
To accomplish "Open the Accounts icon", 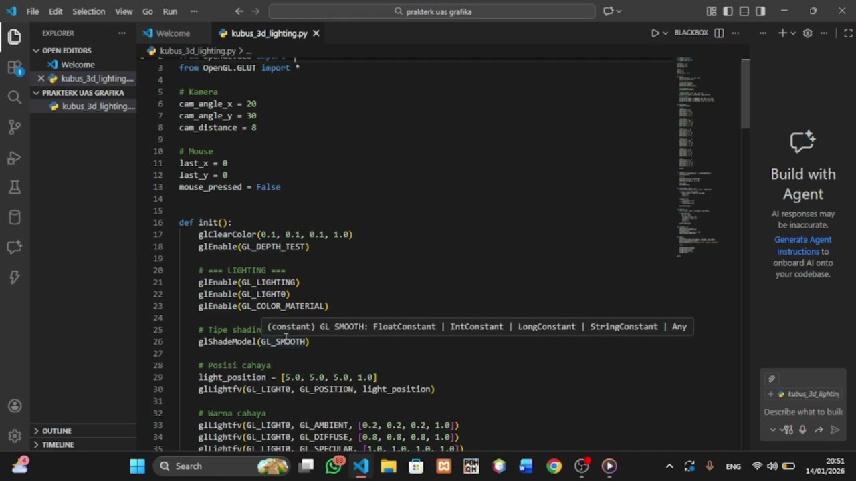I will coord(15,406).
